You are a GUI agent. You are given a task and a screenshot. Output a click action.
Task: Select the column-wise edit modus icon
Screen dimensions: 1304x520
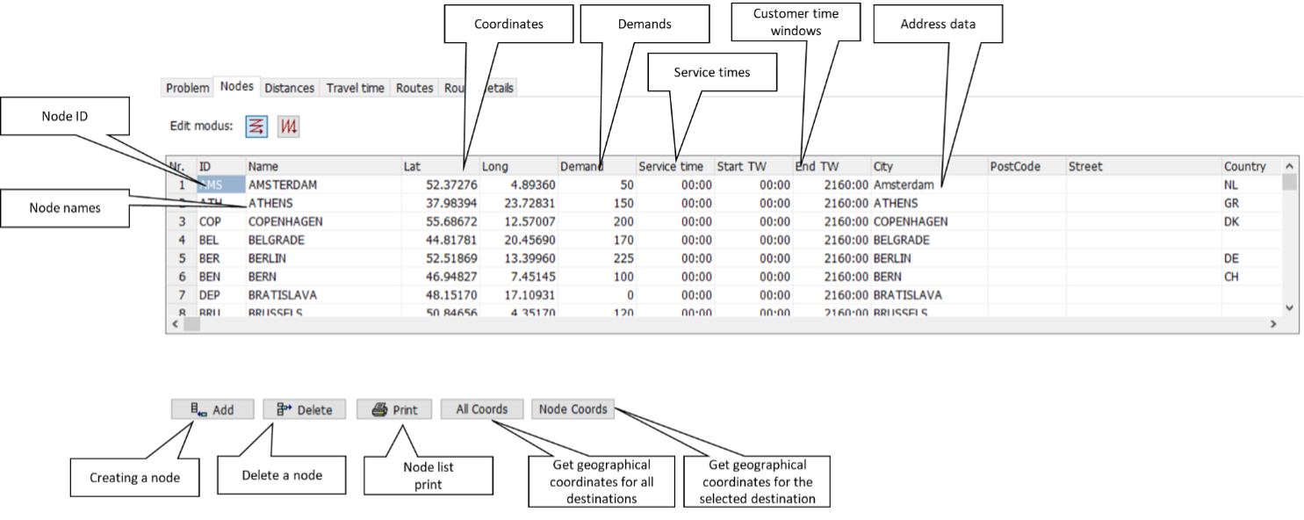click(x=289, y=126)
